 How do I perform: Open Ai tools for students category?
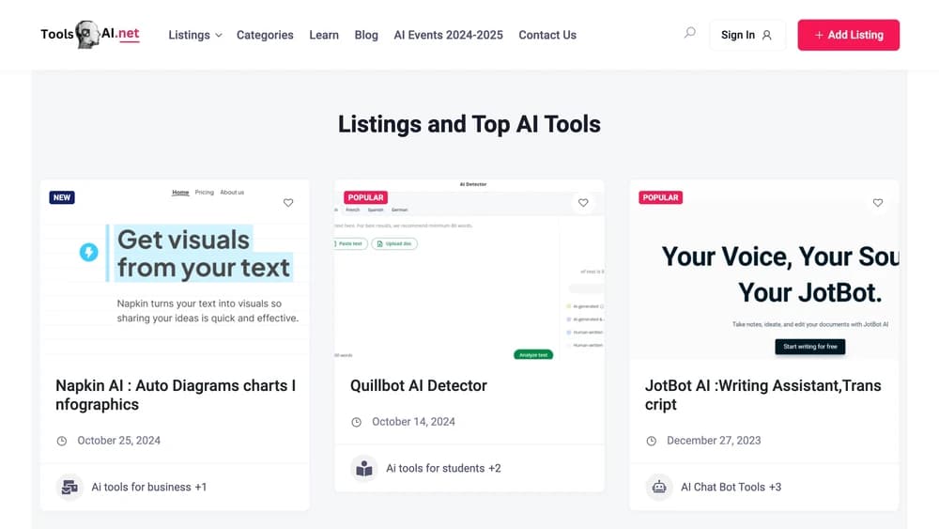point(436,469)
